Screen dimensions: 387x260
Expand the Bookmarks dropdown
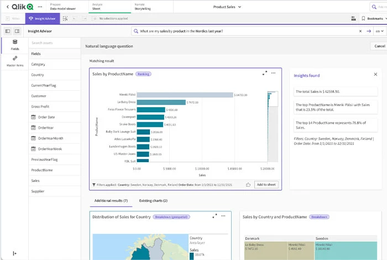pyautogui.click(x=372, y=18)
